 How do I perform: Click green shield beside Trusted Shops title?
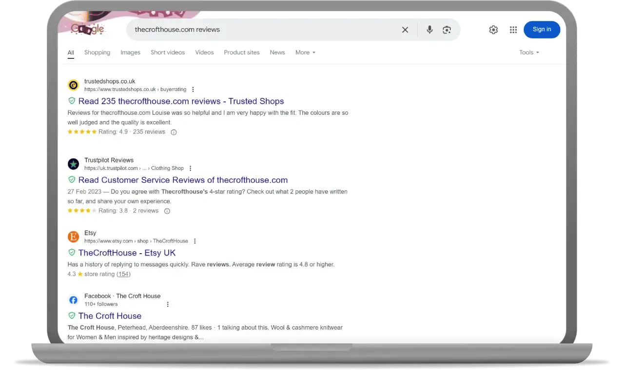pos(72,101)
